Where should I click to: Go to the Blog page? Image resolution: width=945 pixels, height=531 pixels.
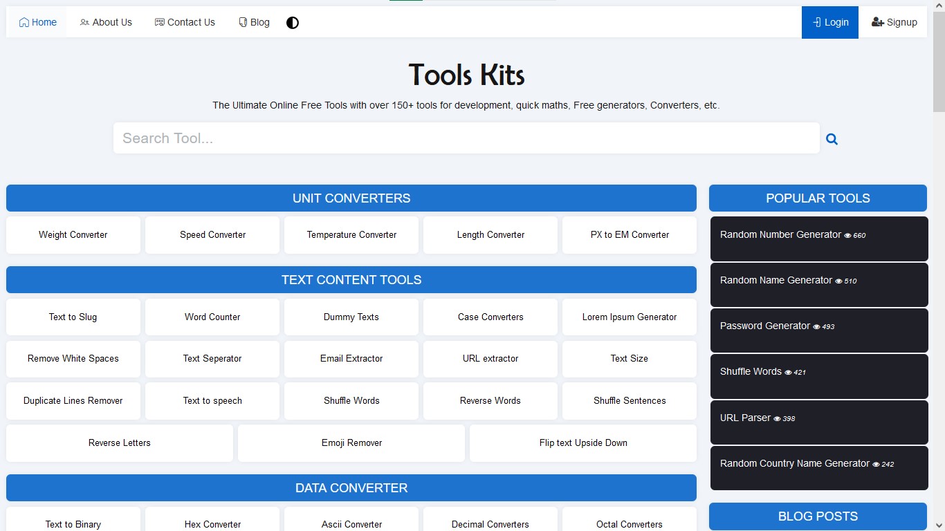(x=254, y=23)
